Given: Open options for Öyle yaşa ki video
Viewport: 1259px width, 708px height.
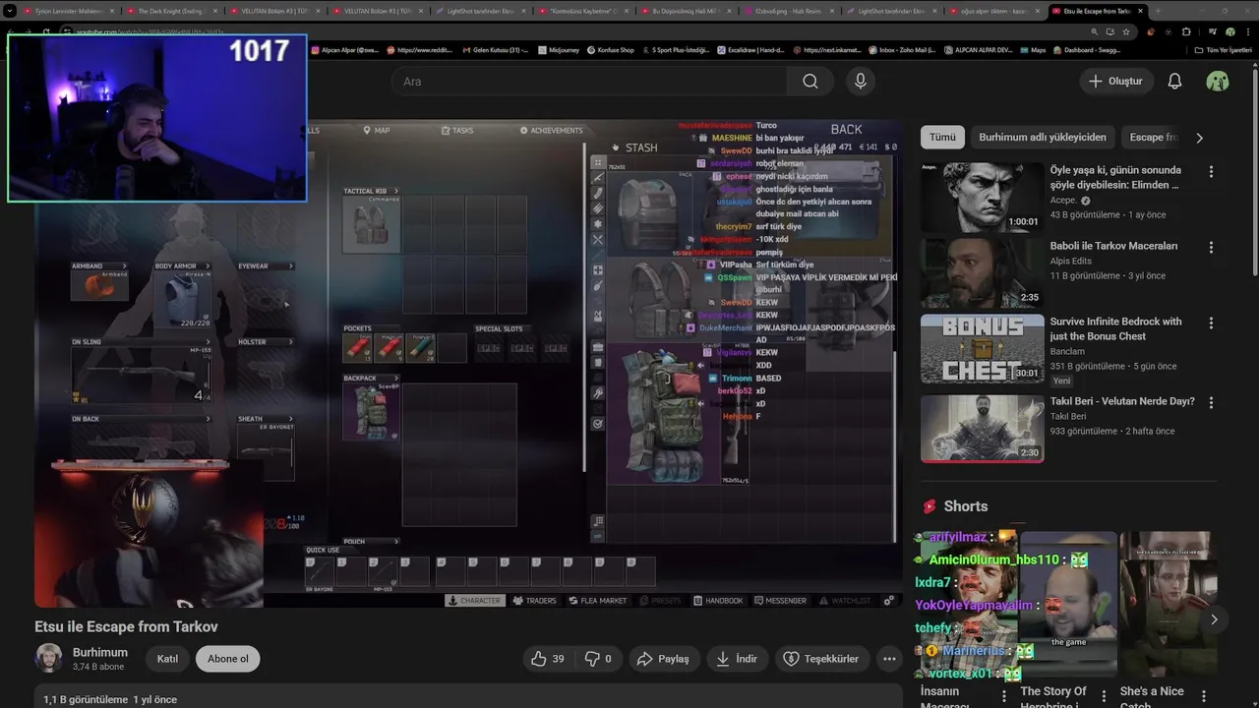Looking at the screenshot, I should [1211, 171].
